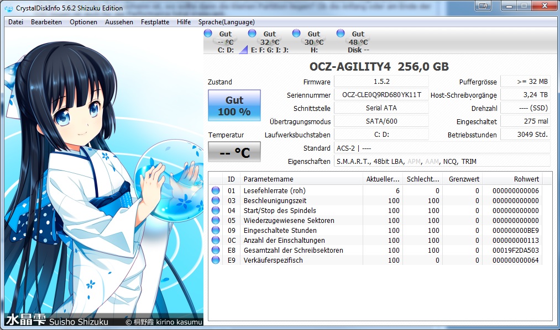Click the extra title bar button left of minimize
Screen dimensions: 560x330
click(484, 6)
